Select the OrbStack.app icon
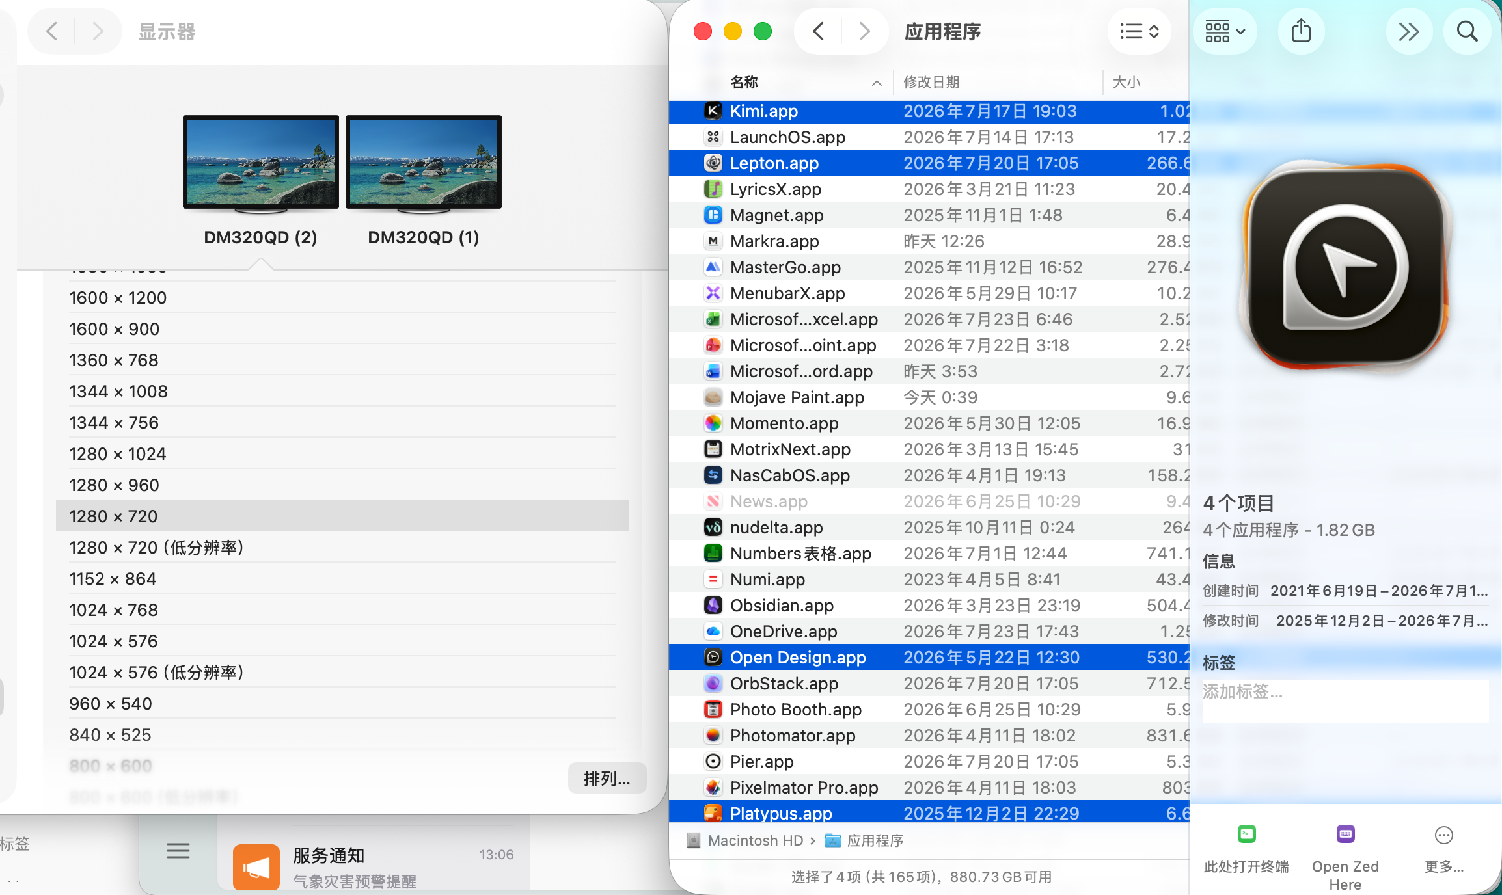The width and height of the screenshot is (1502, 895). pyautogui.click(x=713, y=684)
